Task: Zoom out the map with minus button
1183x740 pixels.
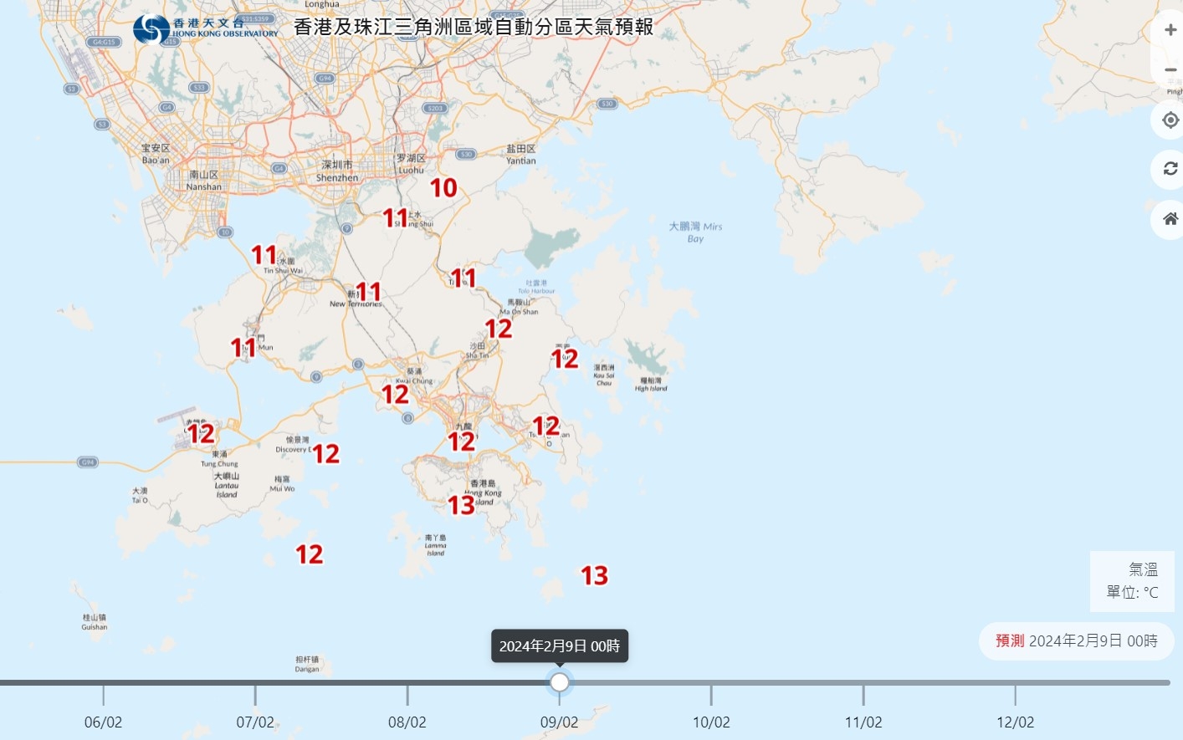Action: coord(1170,69)
